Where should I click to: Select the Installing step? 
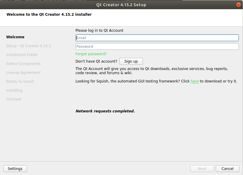(14, 90)
